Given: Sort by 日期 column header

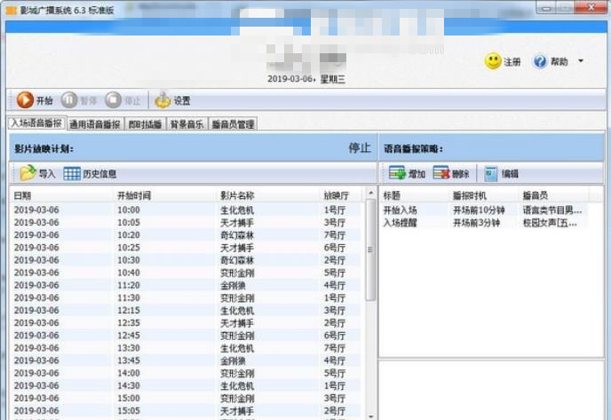Looking at the screenshot, I should (x=61, y=195).
